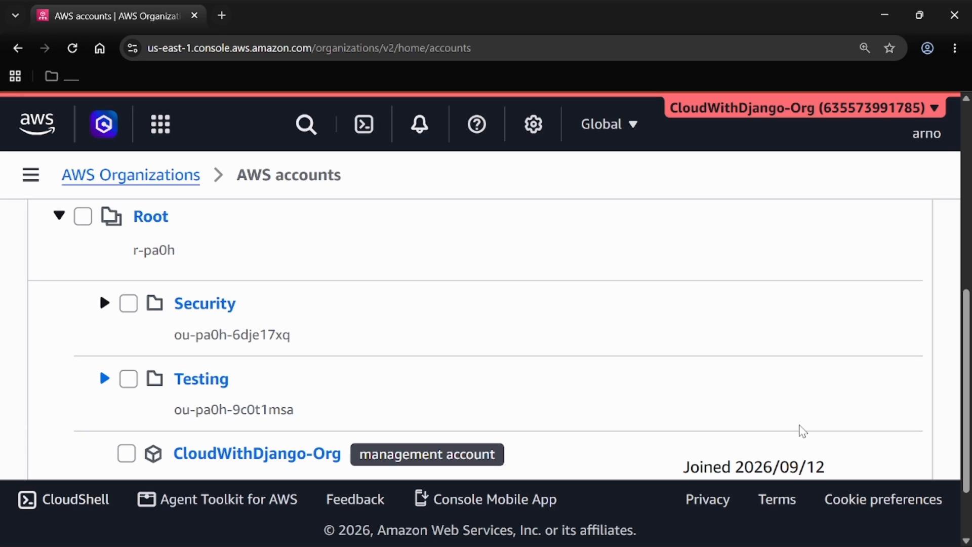Open Agent Toolkit for AWS

tap(218, 499)
